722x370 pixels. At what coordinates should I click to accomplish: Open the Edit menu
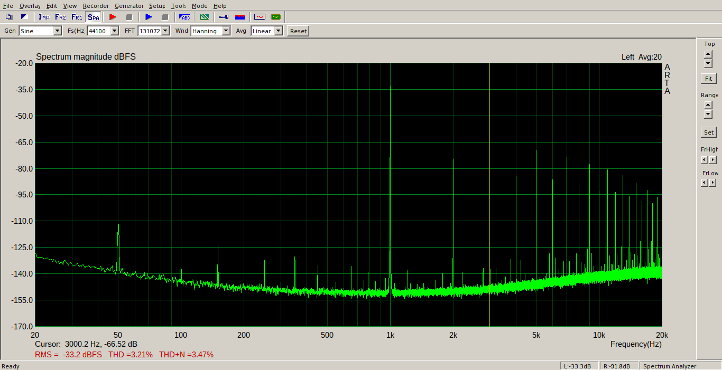pos(52,6)
